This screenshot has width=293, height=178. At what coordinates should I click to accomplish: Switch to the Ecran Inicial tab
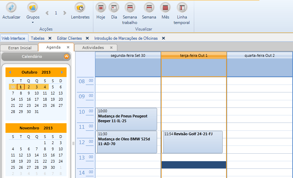click(20, 48)
